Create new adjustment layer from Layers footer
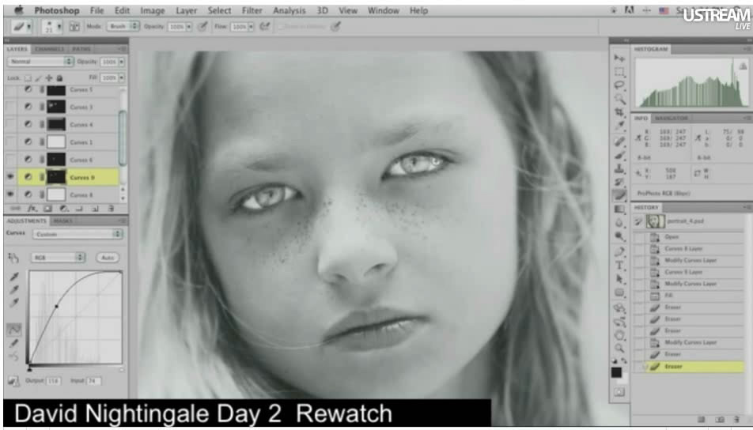 [x=63, y=209]
